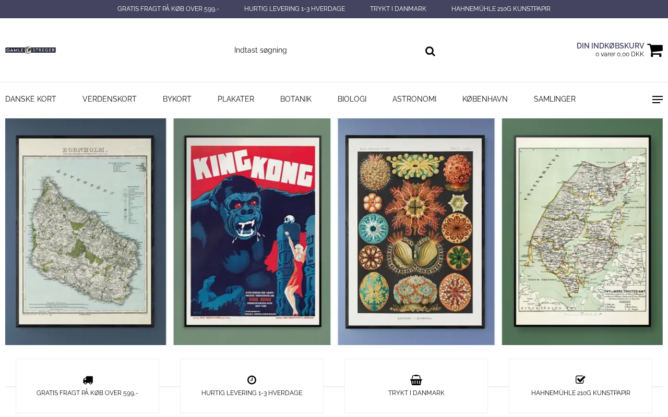Image resolution: width=668 pixels, height=417 pixels.
Task: Click the search magnifier icon
Action: point(430,51)
